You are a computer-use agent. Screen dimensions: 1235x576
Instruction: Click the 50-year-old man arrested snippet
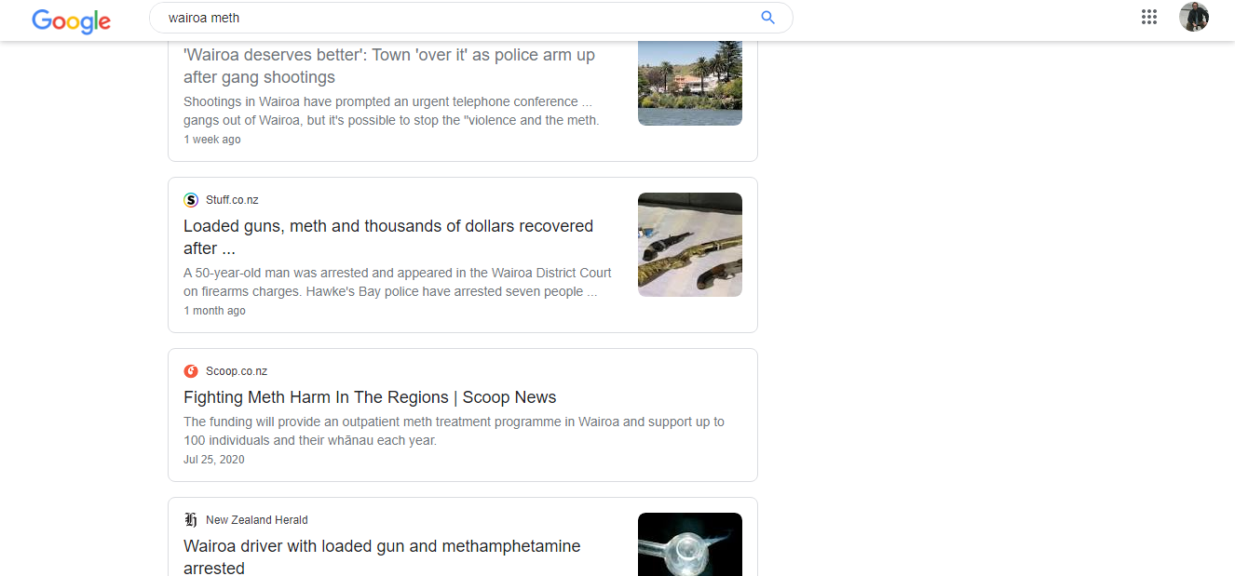[397, 282]
